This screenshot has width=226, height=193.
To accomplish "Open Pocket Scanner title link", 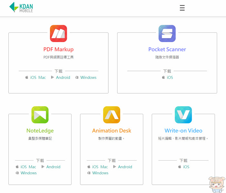I will [x=167, y=49].
